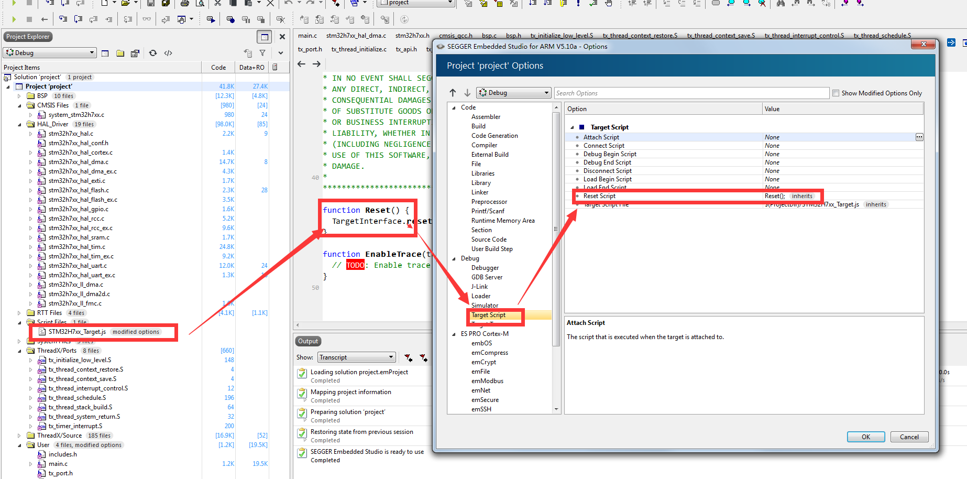This screenshot has height=479, width=967.
Task: Click the refresh icon in Project Explorer
Action: [x=153, y=53]
